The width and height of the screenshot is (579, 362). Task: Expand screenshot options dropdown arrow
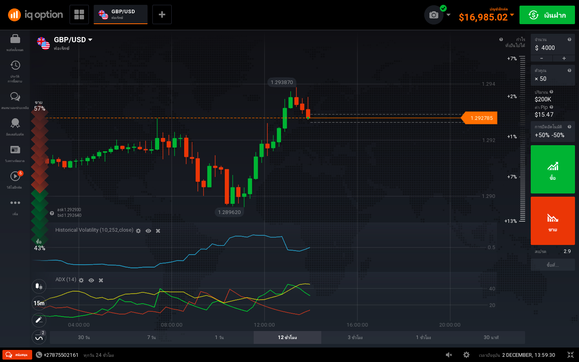coord(448,15)
